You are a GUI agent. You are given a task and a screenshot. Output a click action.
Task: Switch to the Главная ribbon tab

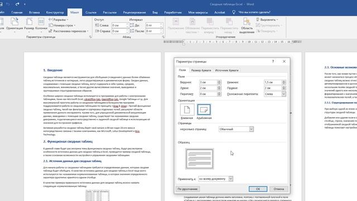(17, 12)
